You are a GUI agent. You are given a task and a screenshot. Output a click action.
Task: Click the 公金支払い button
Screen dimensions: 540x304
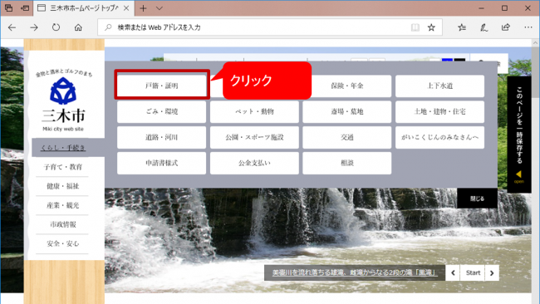(254, 163)
